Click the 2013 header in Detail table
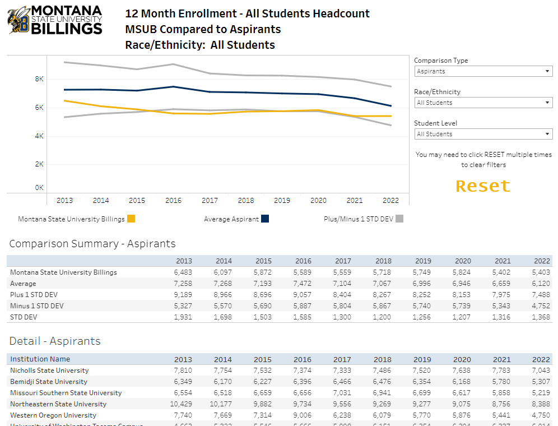This screenshot has width=558, height=426. click(x=183, y=359)
